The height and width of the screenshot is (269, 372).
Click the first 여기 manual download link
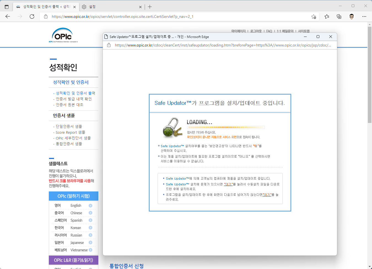(x=228, y=184)
